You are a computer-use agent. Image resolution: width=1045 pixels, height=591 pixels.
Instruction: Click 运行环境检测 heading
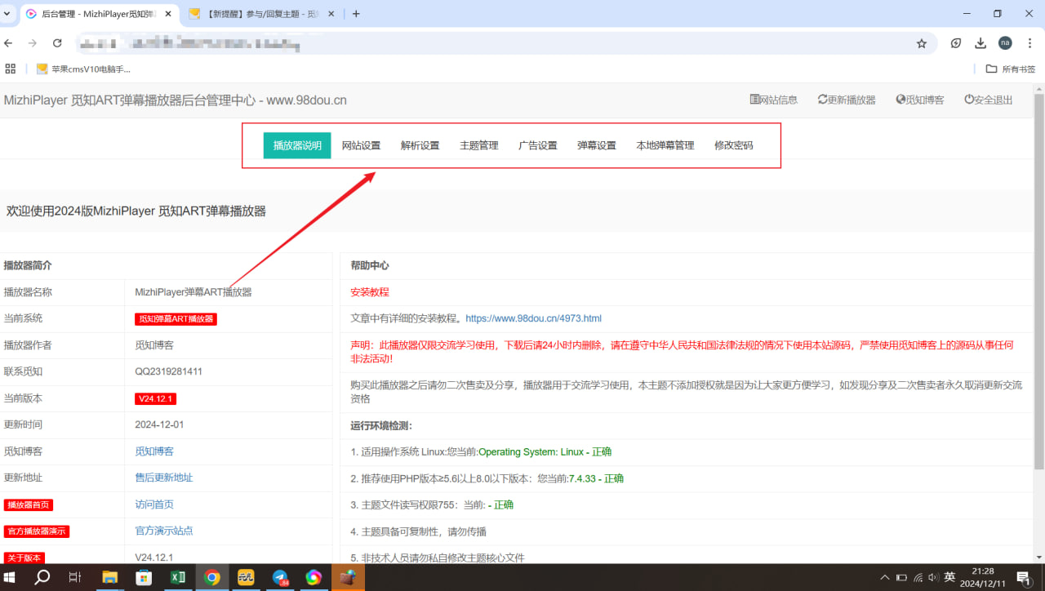point(381,425)
